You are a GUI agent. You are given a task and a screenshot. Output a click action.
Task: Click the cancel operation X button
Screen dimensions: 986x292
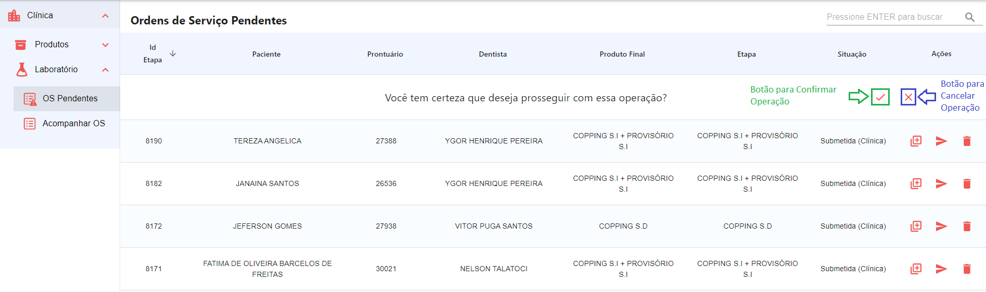pyautogui.click(x=908, y=97)
